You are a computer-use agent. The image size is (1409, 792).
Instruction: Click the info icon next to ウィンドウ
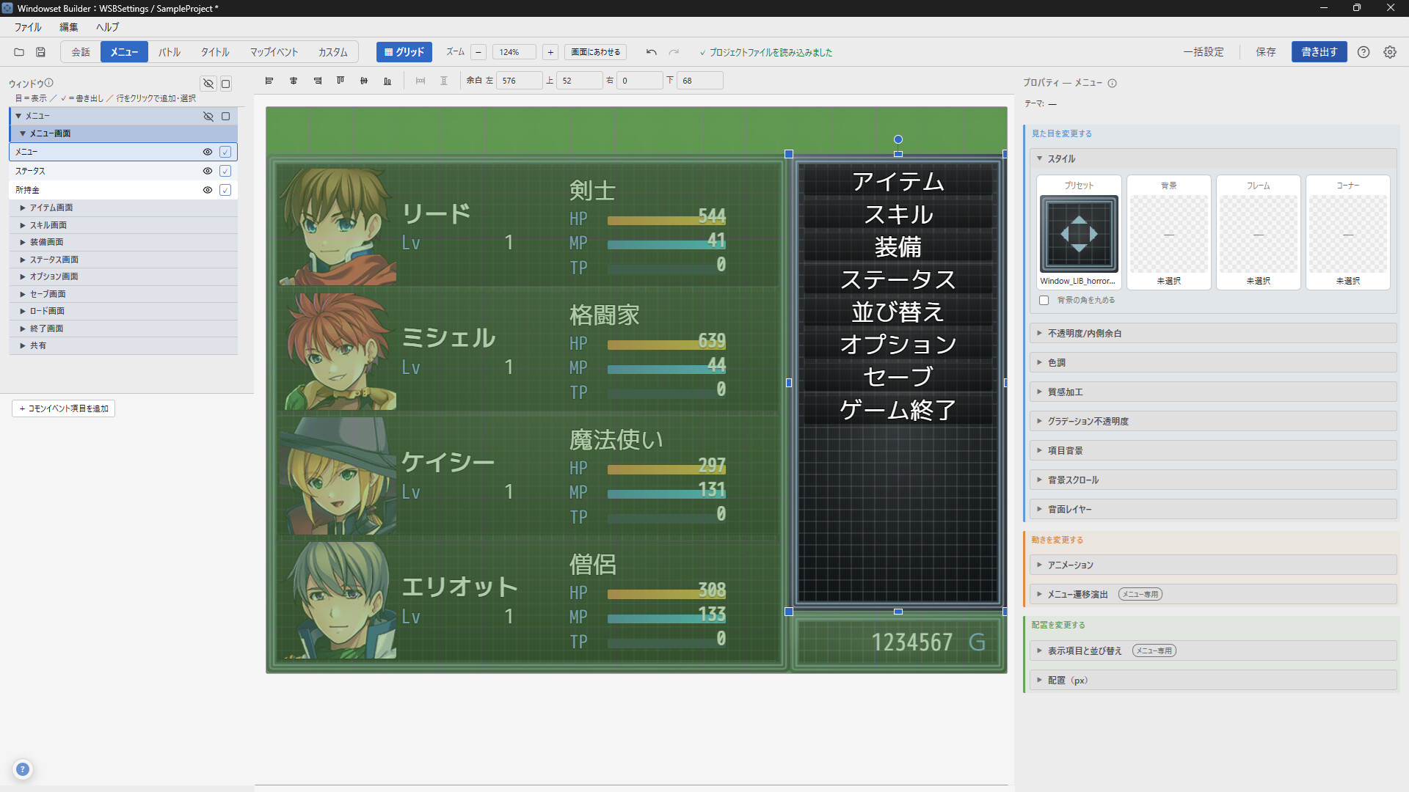point(49,83)
